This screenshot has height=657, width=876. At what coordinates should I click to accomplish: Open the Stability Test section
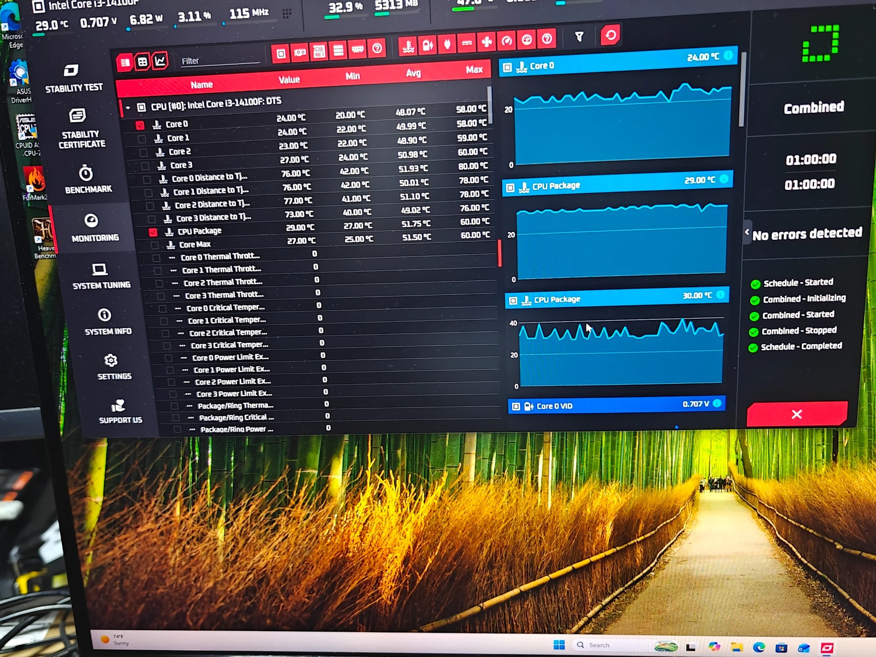[x=74, y=79]
